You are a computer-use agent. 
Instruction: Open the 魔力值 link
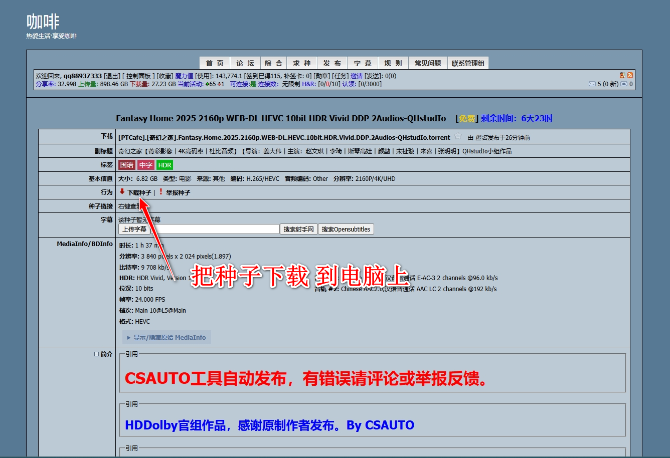pyautogui.click(x=184, y=76)
